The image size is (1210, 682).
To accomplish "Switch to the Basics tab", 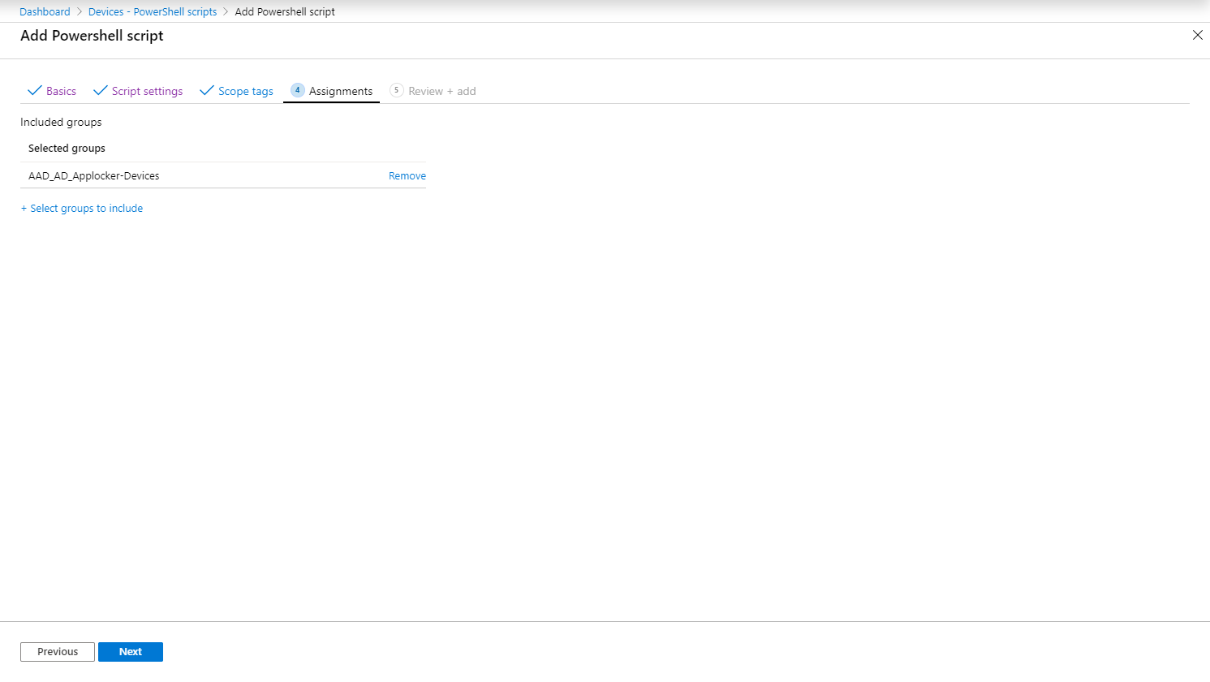I will (52, 91).
